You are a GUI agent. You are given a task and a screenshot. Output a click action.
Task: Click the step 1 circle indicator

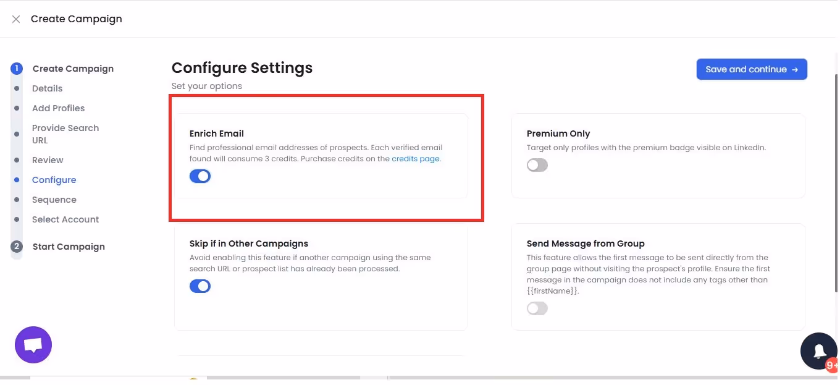pos(17,68)
